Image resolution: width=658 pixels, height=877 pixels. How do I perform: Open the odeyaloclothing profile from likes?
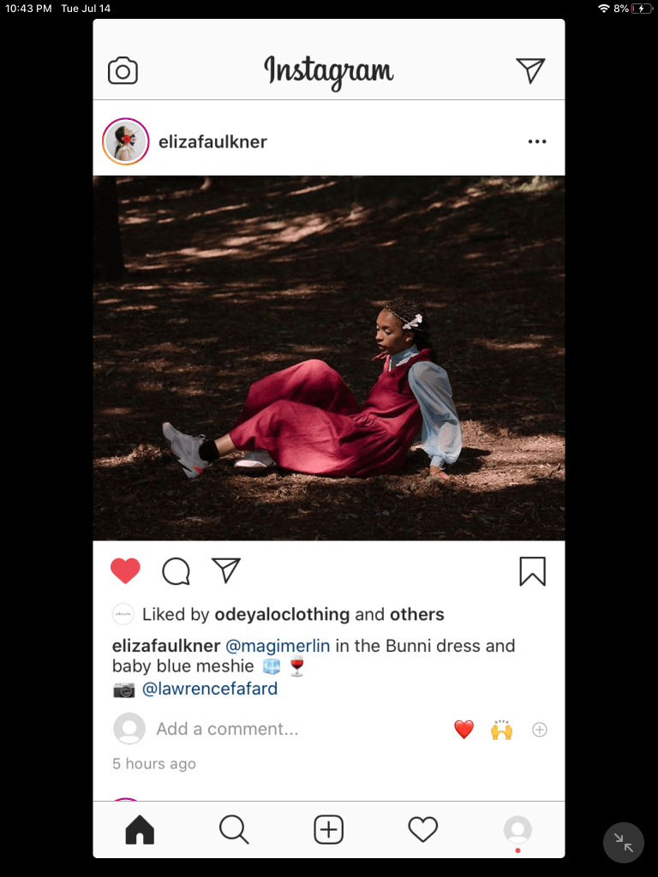tap(282, 614)
